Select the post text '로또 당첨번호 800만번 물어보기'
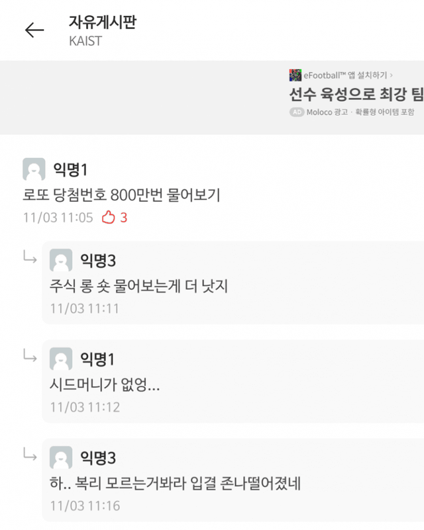Screen dimensions: 424x530 pyautogui.click(x=121, y=195)
